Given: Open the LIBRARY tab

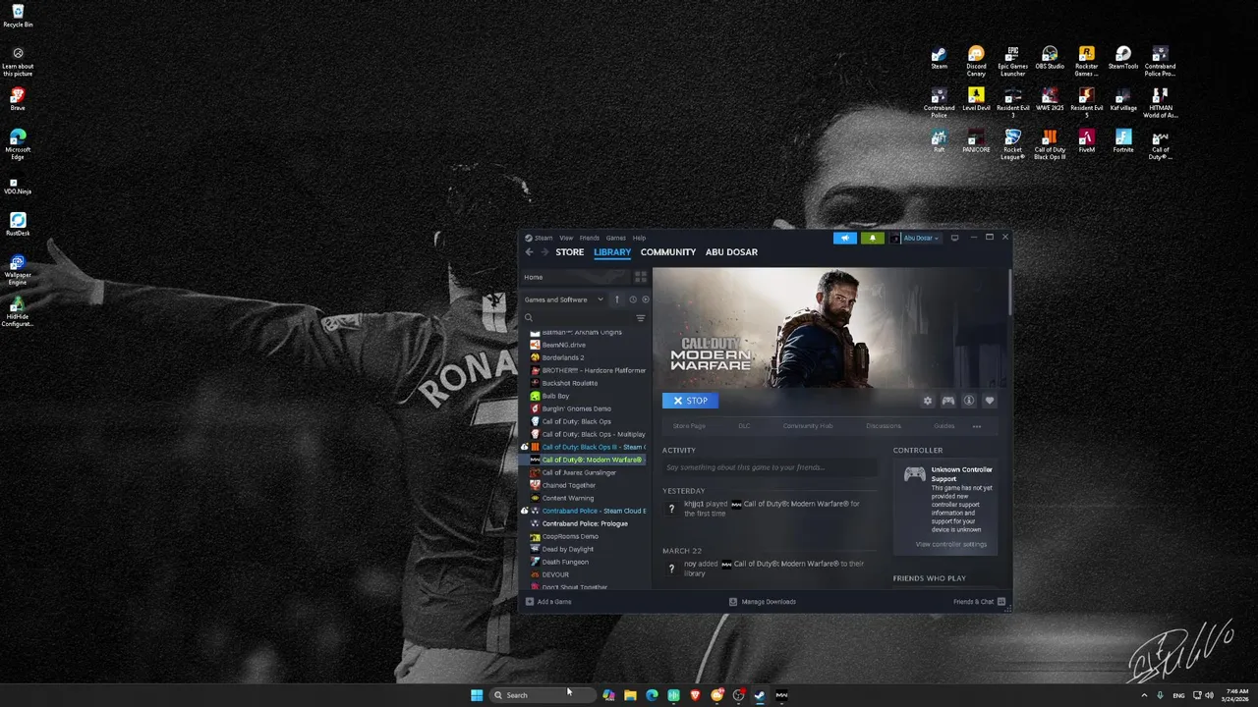Looking at the screenshot, I should point(612,252).
